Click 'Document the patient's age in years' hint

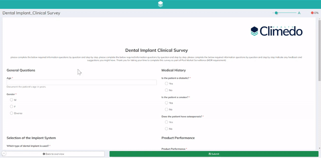26,87
